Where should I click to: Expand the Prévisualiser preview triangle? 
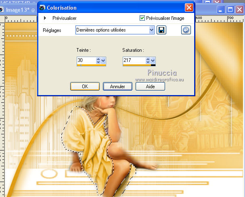click(45, 18)
